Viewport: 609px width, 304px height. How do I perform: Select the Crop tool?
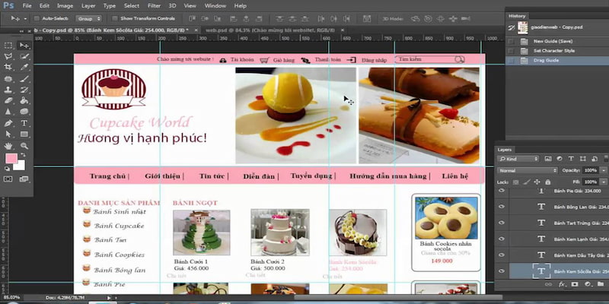[x=8, y=68]
